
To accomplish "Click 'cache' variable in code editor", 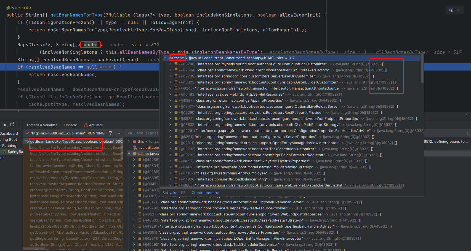I will click(91, 45).
